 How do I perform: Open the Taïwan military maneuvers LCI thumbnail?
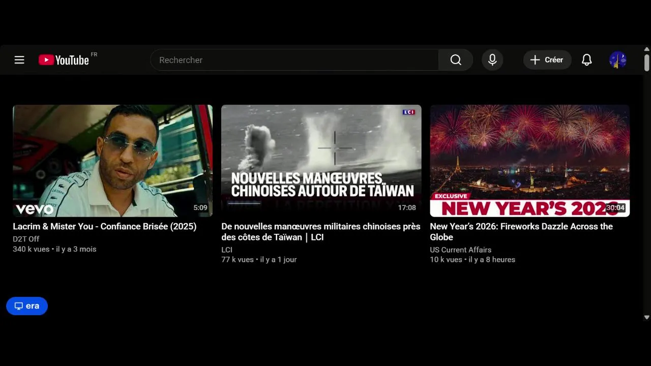click(x=321, y=161)
